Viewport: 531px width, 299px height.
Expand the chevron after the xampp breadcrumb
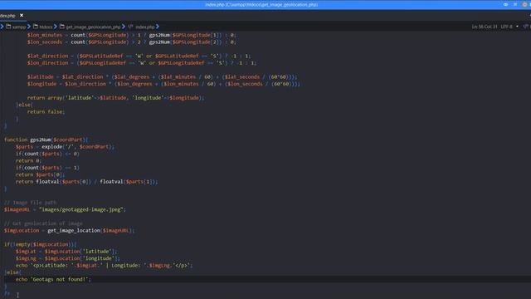tap(29, 27)
